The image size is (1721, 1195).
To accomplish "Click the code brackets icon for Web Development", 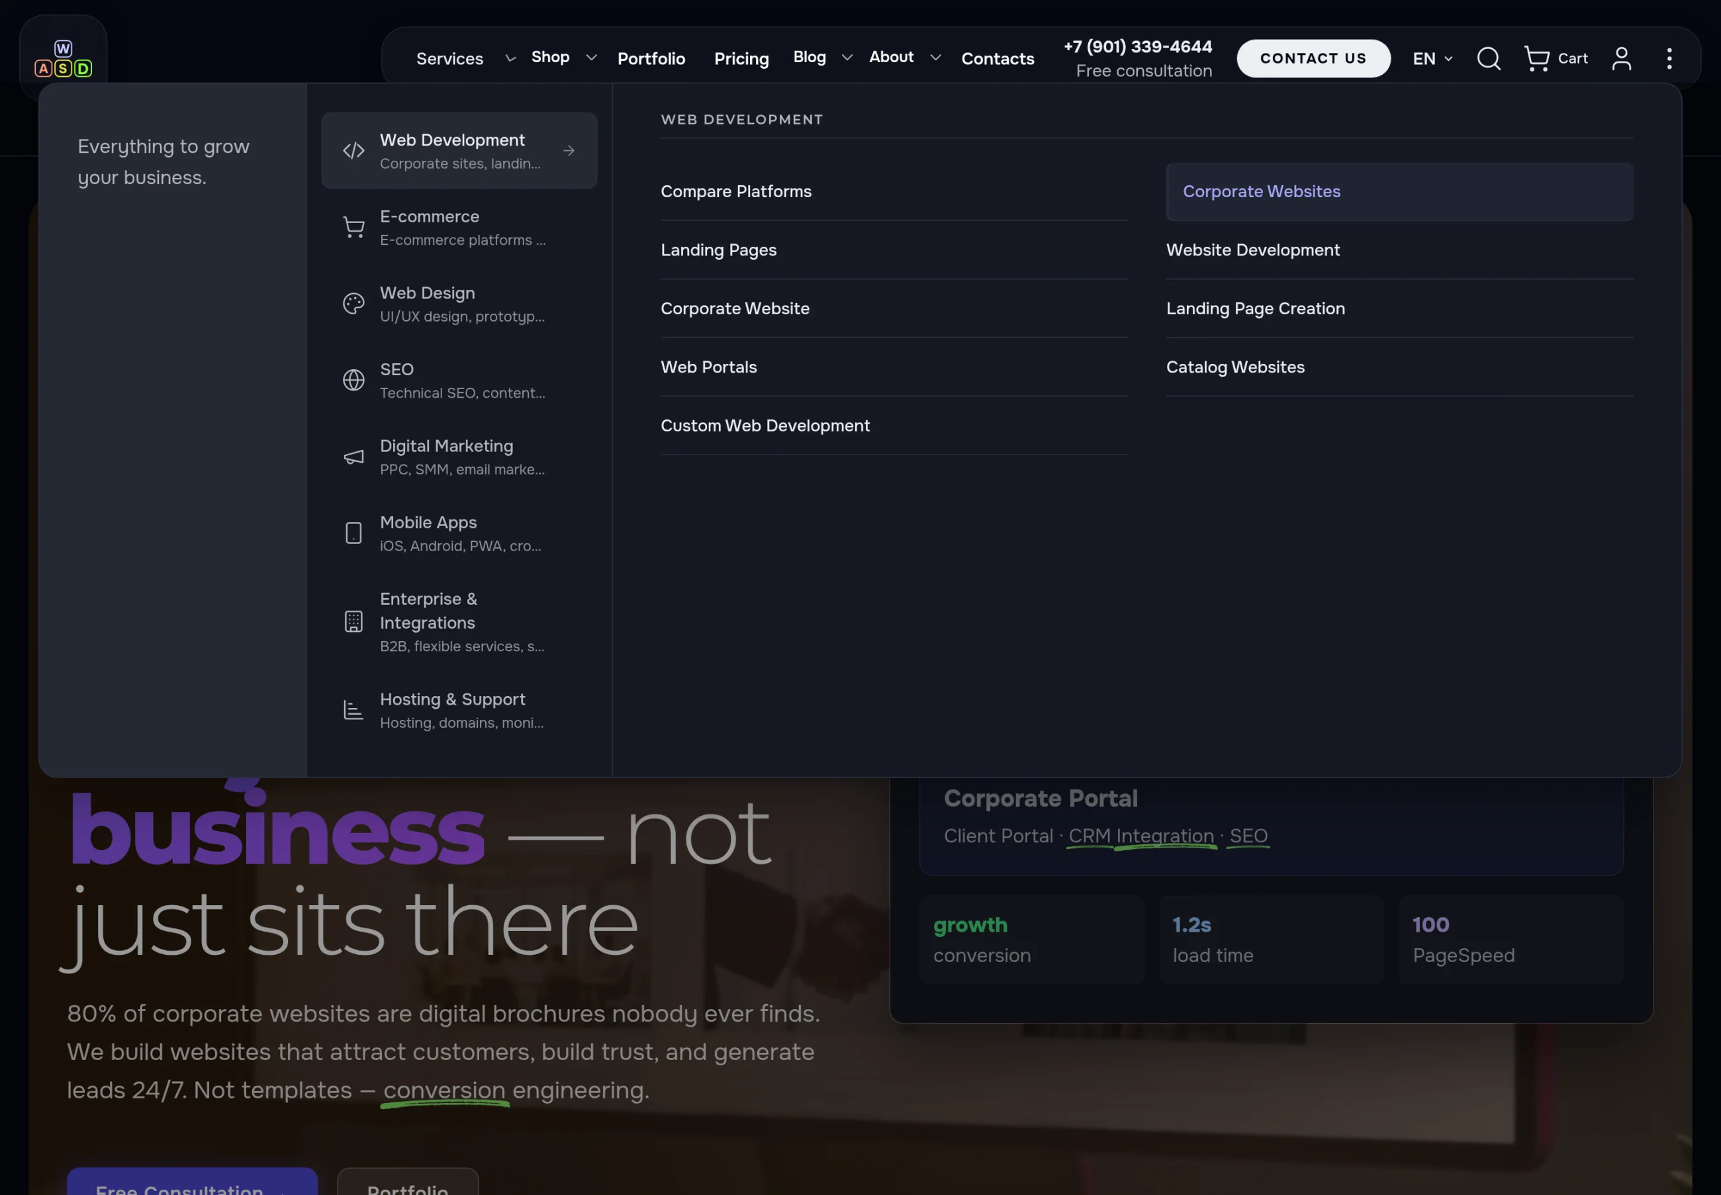I will [353, 150].
